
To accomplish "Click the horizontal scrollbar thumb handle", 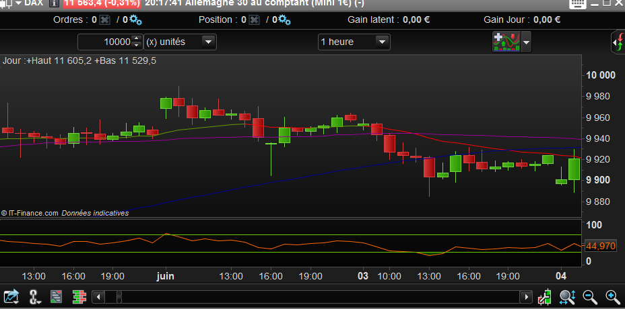I will [x=119, y=297].
